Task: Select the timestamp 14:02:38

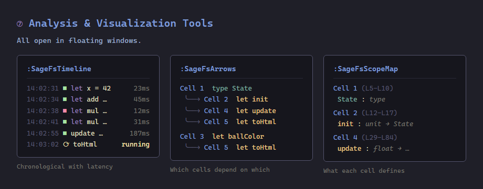Action: pyautogui.click(x=43, y=111)
